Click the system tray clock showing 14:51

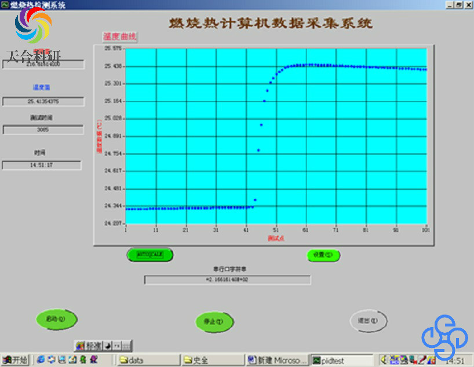454,360
